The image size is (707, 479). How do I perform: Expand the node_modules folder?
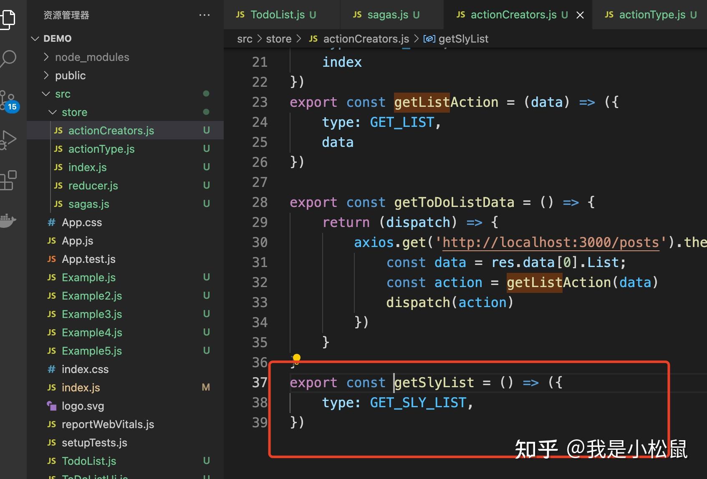pyautogui.click(x=125, y=57)
